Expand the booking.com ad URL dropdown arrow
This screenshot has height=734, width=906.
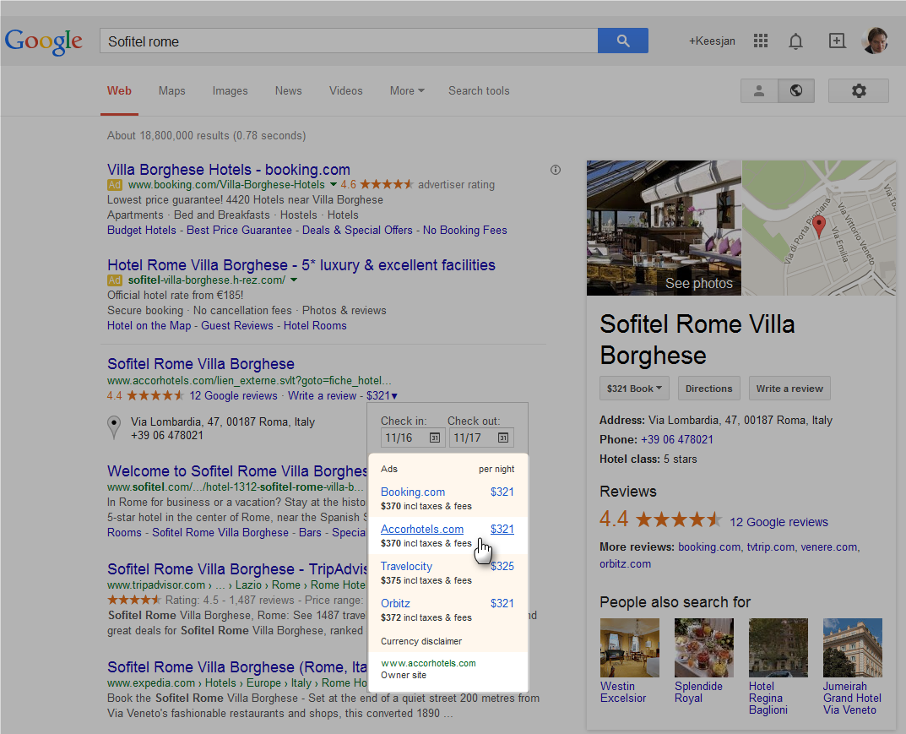click(334, 185)
